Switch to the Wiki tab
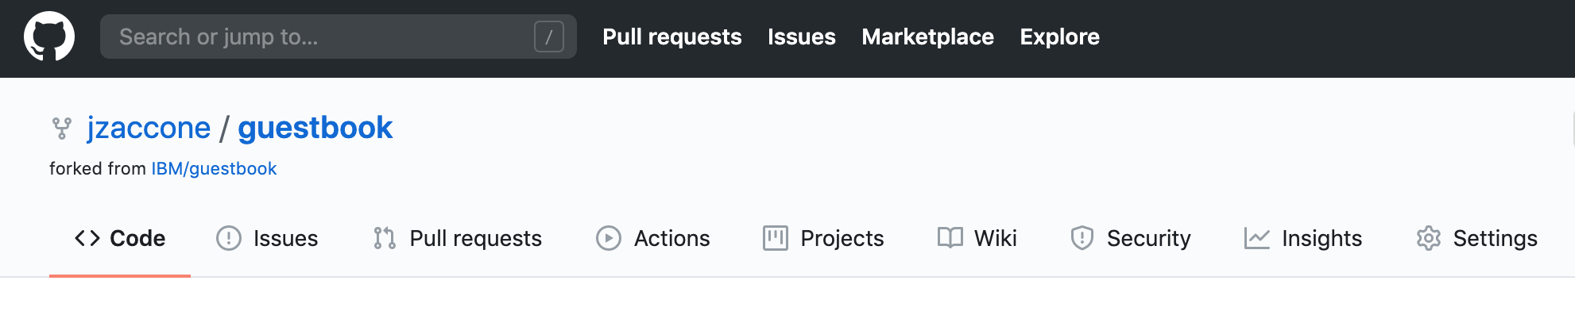Image resolution: width=1575 pixels, height=319 pixels. pos(977,238)
